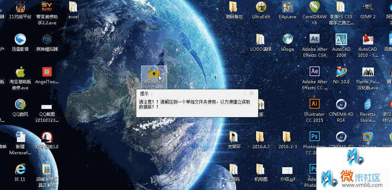Launch IE 11 browser

coord(20,173)
